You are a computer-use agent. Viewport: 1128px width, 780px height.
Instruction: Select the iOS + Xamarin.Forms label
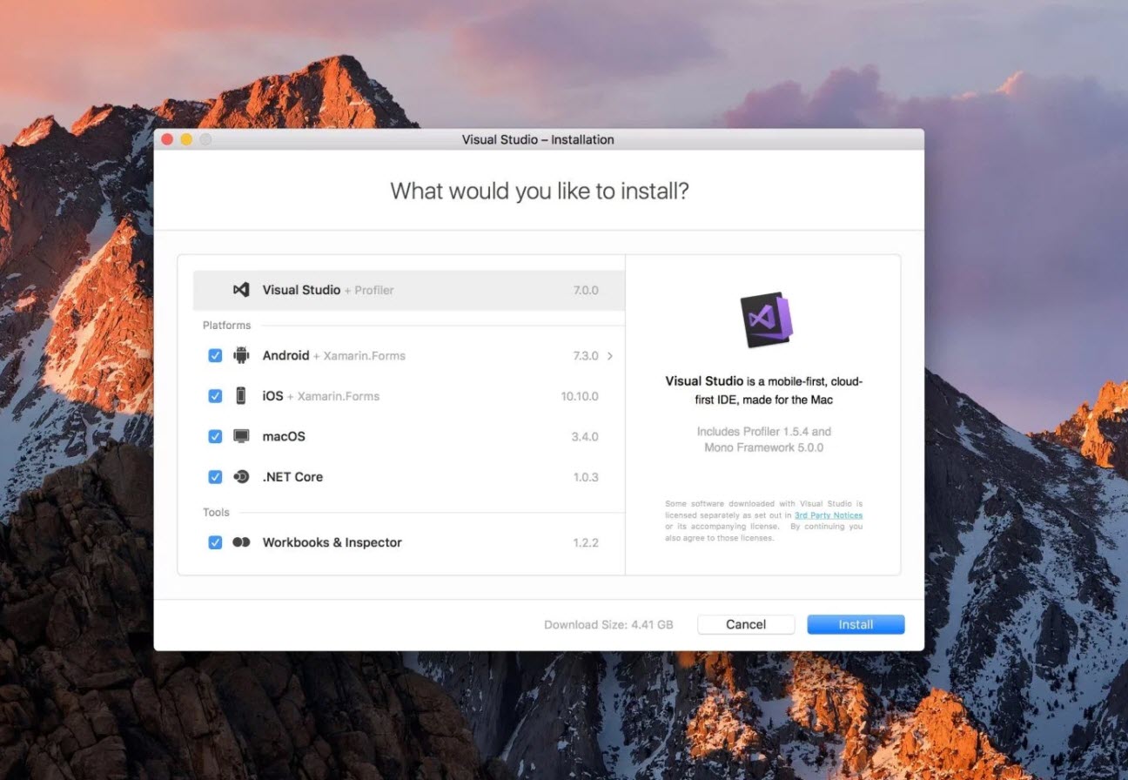point(321,396)
